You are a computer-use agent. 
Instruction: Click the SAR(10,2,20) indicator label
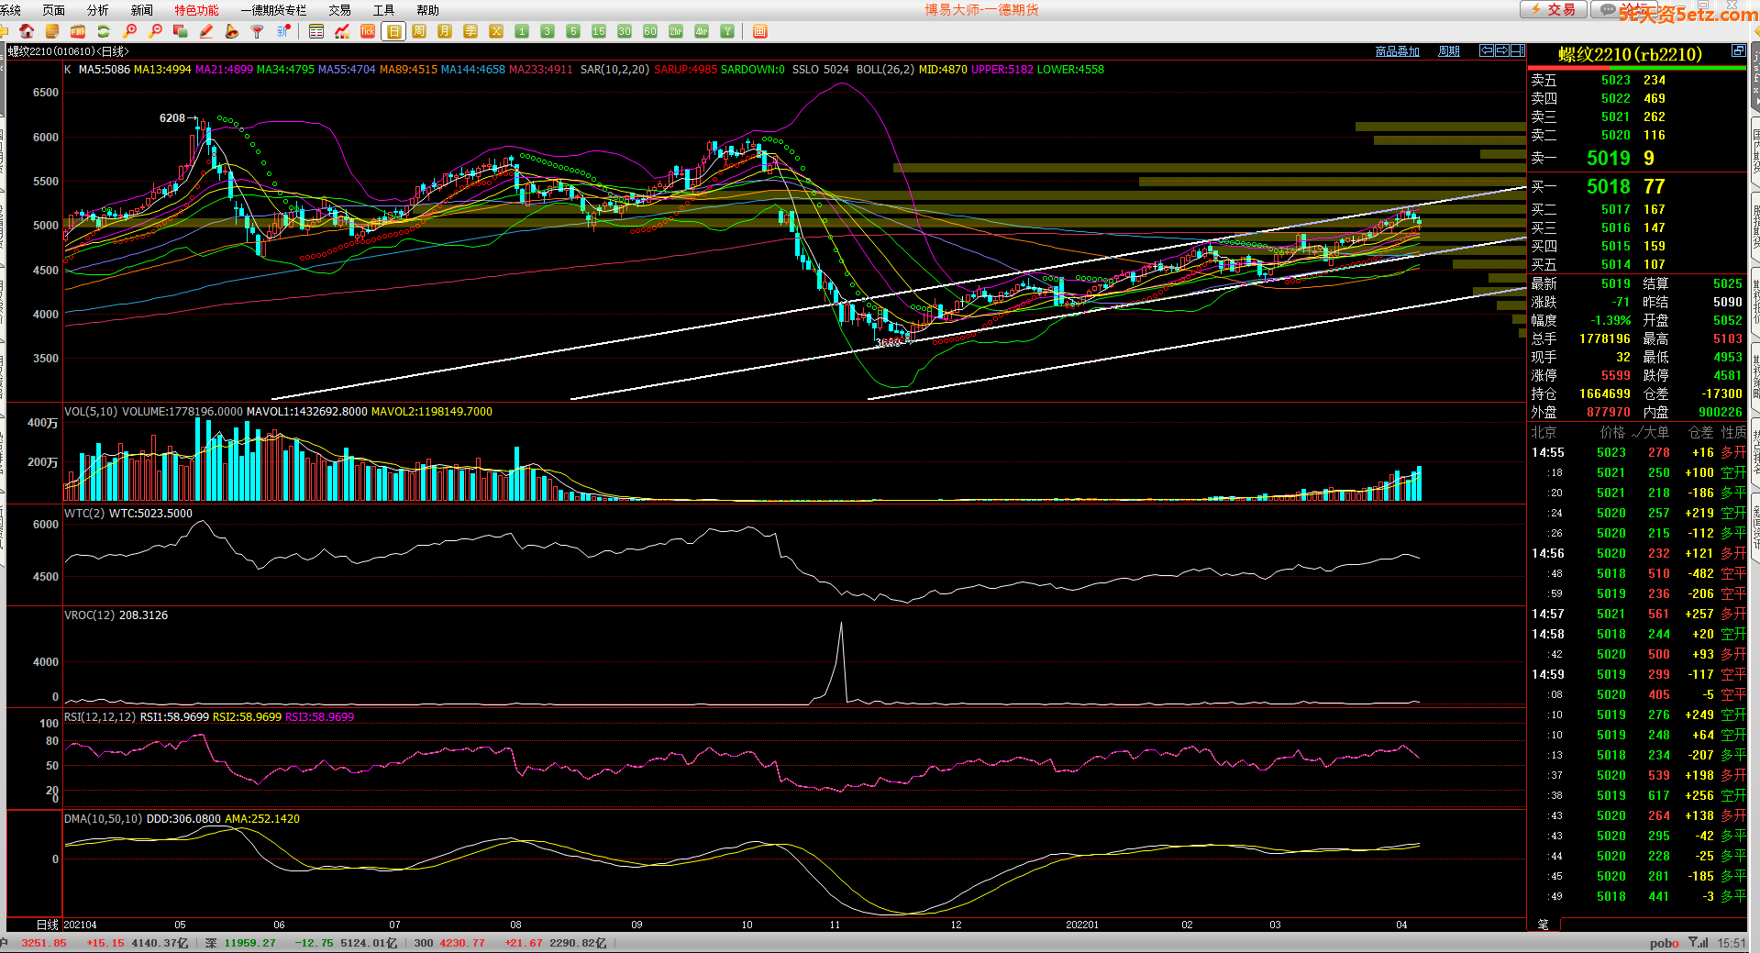(x=614, y=69)
